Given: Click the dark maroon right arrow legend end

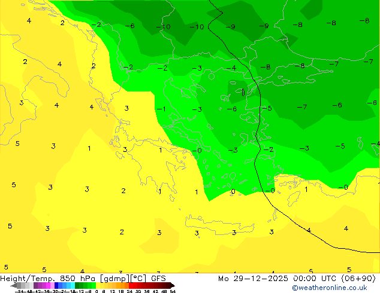Looking at the screenshot, I should [173, 285].
